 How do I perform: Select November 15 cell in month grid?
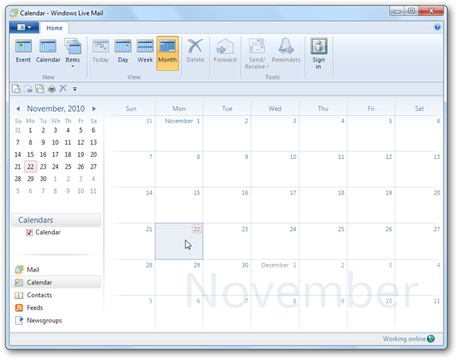[179, 205]
